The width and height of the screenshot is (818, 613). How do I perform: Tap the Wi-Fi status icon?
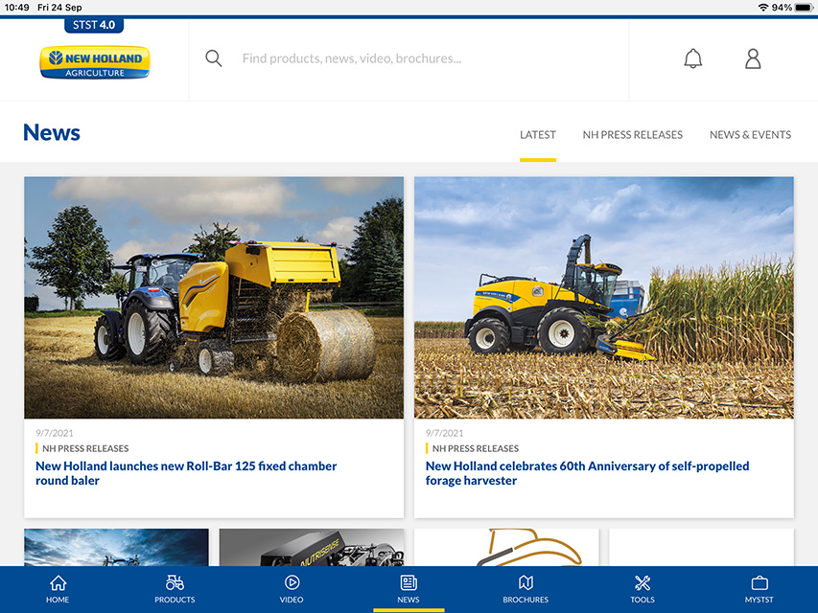[x=763, y=8]
